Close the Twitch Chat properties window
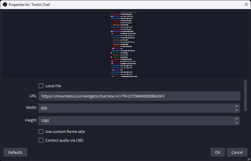 246,5
